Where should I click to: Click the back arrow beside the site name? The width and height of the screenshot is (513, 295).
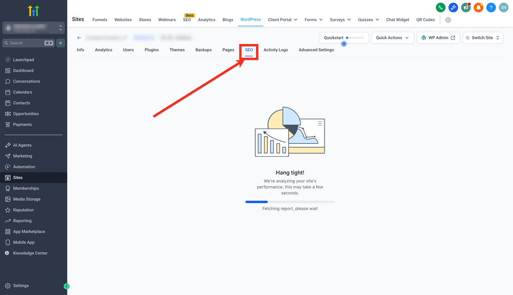click(x=79, y=37)
